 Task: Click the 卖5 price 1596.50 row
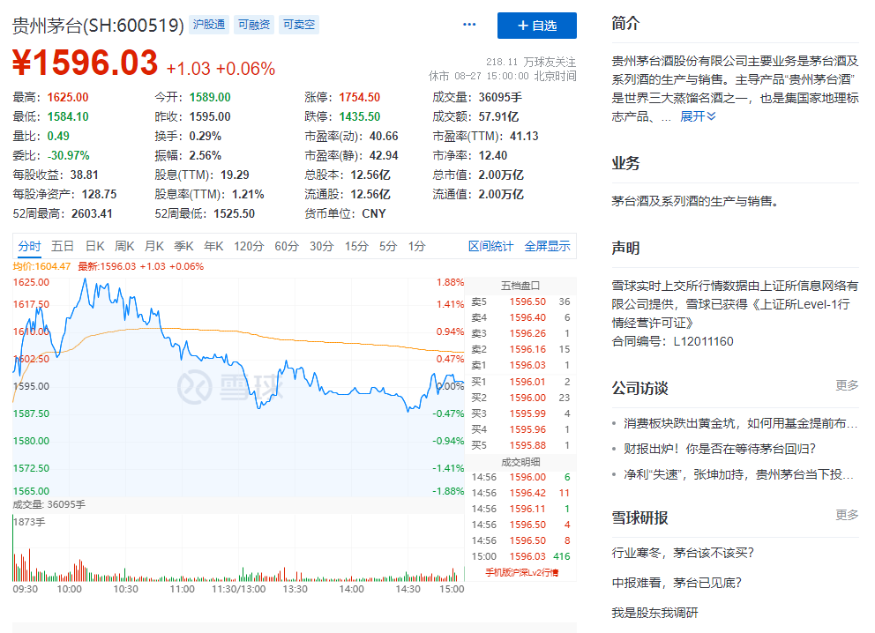coord(520,302)
